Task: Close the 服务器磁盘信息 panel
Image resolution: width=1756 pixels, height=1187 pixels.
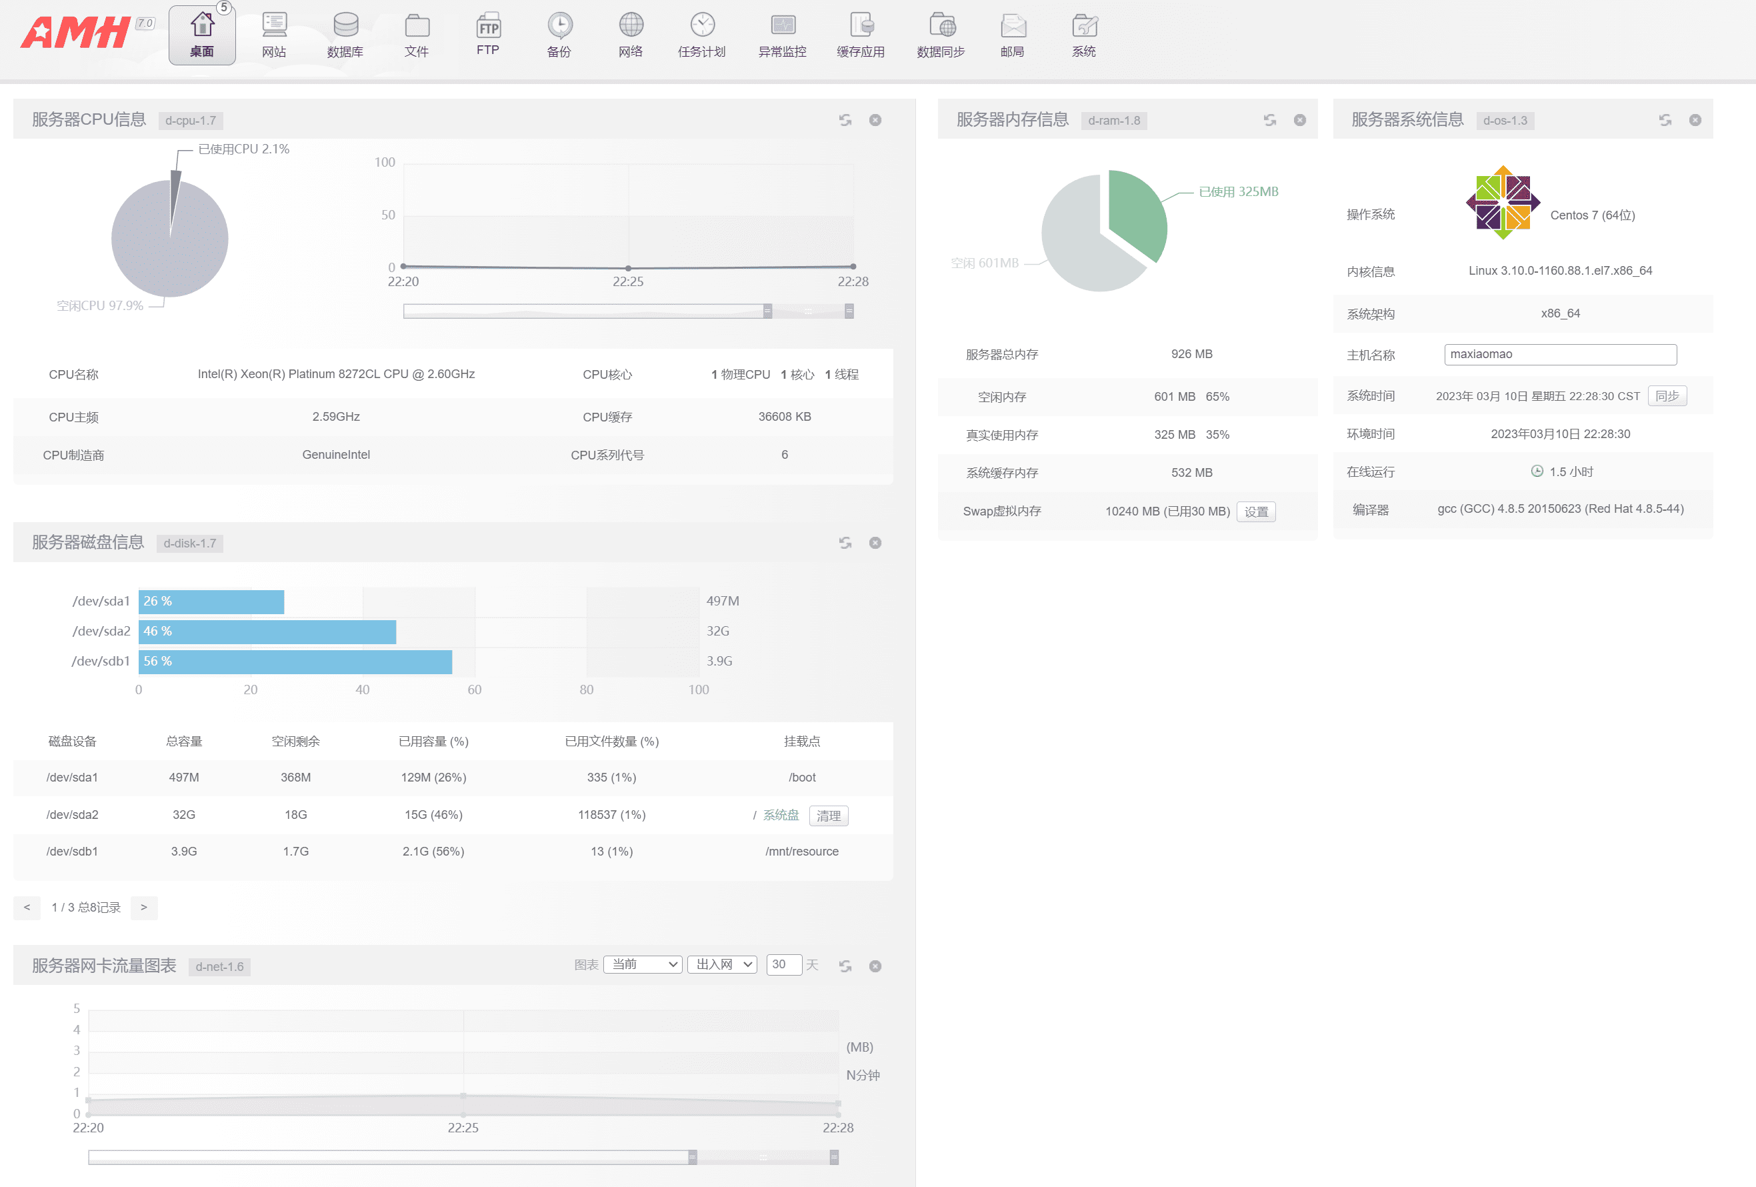Action: (875, 543)
